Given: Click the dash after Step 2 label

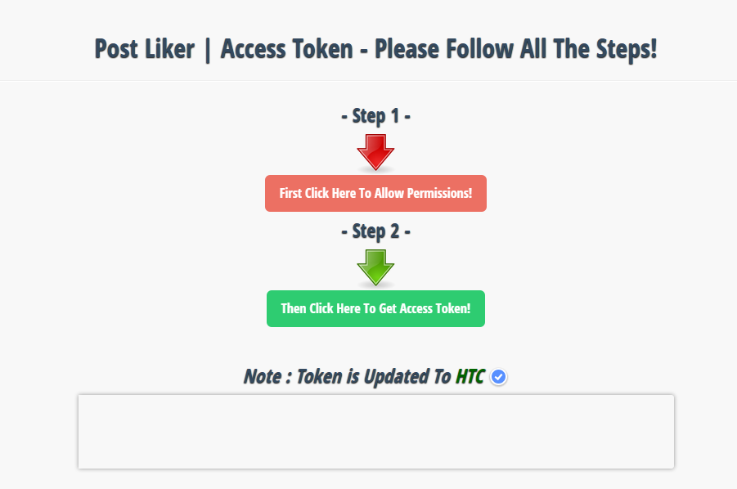Looking at the screenshot, I should 407,231.
